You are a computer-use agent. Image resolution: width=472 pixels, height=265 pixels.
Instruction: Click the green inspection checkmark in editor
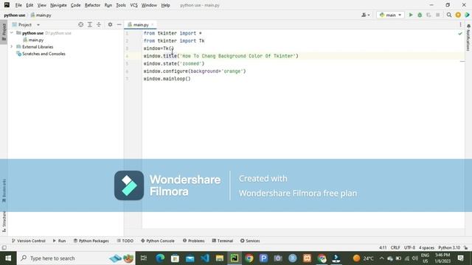(460, 34)
